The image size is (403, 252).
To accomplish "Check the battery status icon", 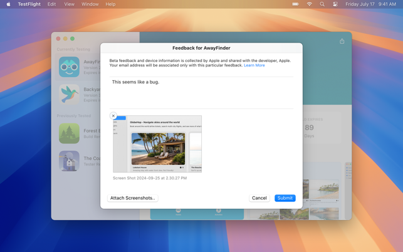I will [x=296, y=4].
